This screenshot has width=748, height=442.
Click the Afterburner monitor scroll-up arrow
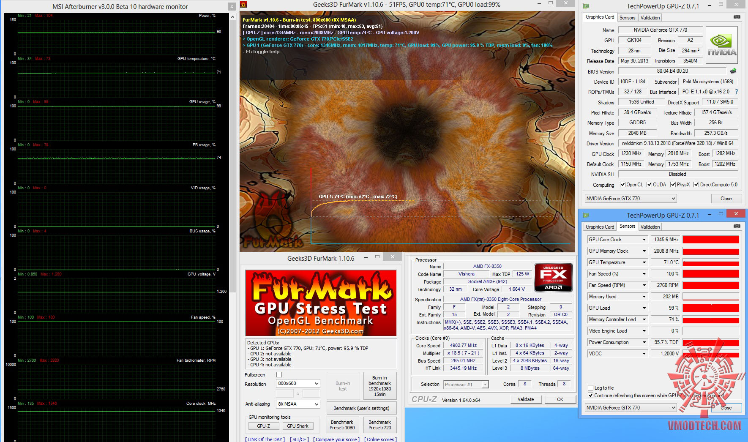232,17
